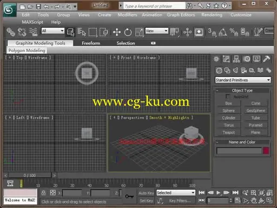
Task: Click the object color swatch
Action: [x=266, y=151]
